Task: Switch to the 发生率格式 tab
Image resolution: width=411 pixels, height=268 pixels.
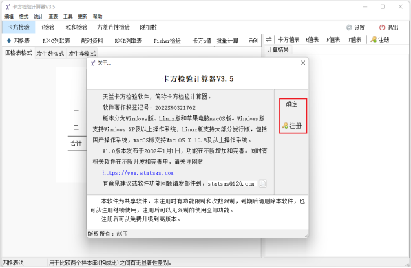Action: click(83, 54)
